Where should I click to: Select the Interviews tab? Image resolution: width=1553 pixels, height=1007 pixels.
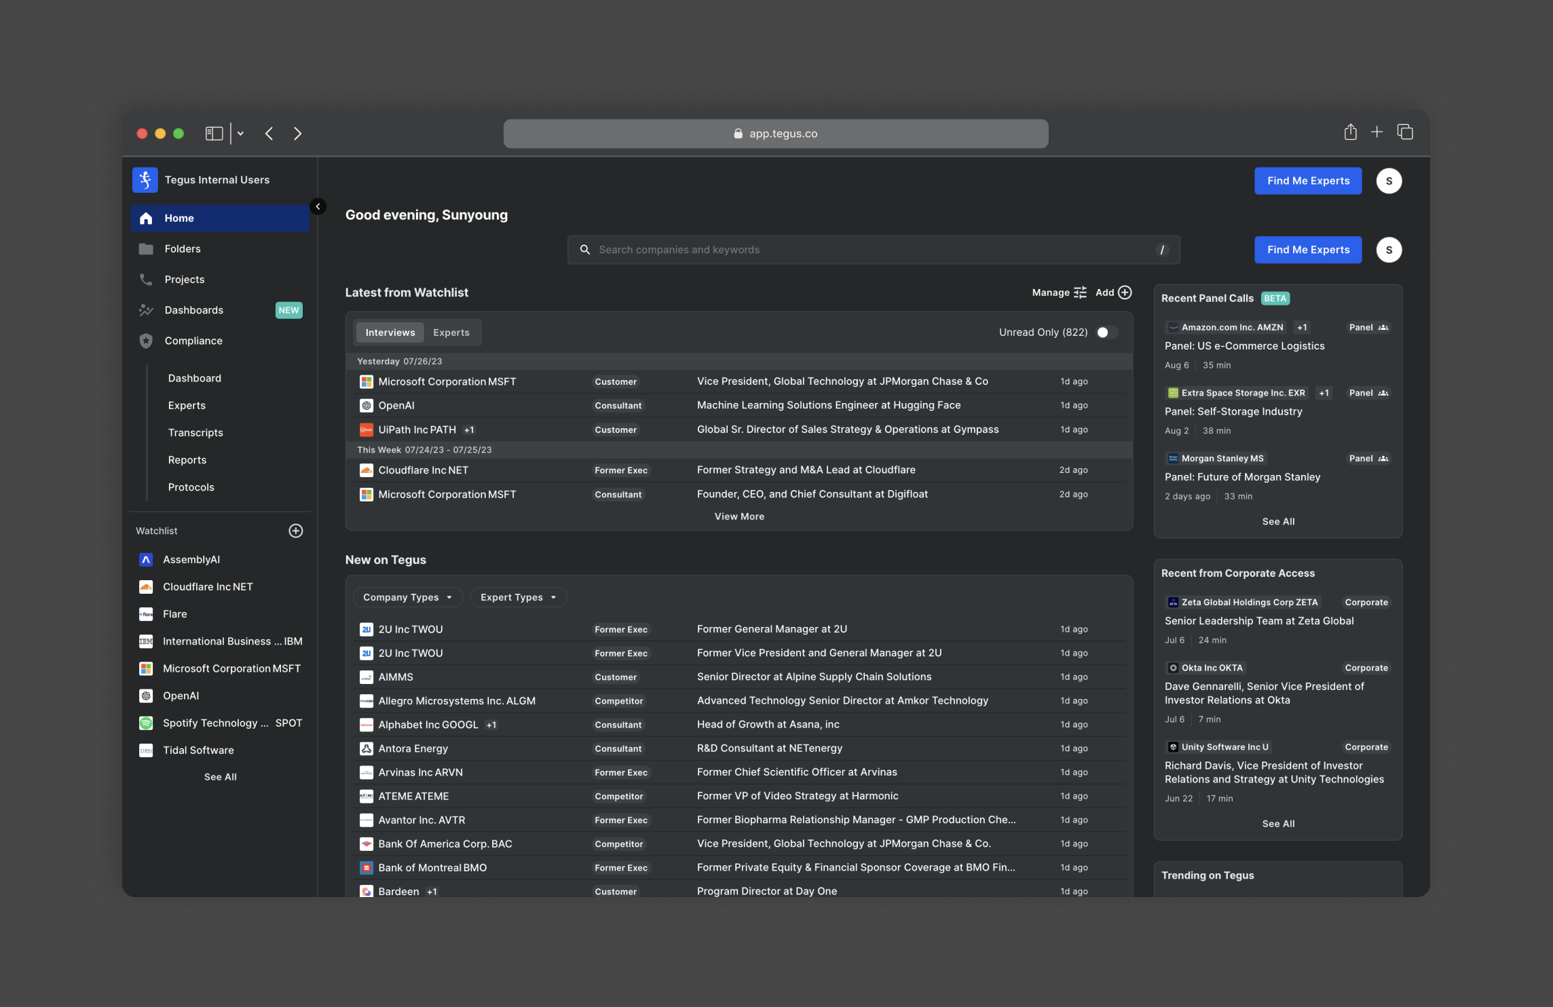390,332
